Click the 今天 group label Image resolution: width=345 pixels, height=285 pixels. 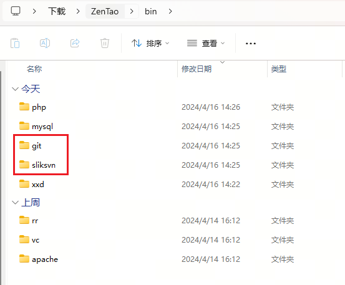31,89
